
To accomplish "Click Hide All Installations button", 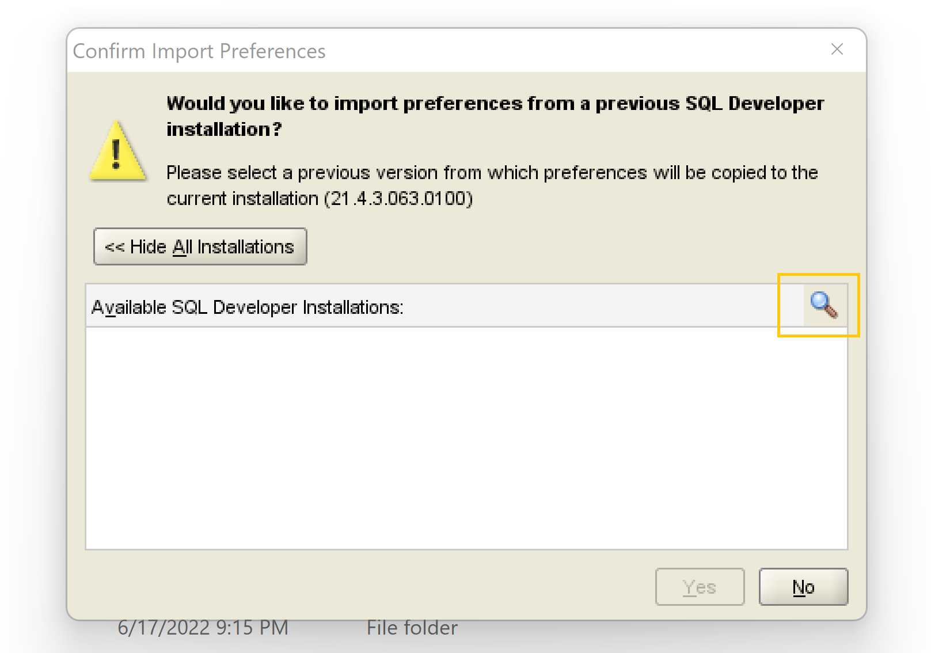I will 200,246.
